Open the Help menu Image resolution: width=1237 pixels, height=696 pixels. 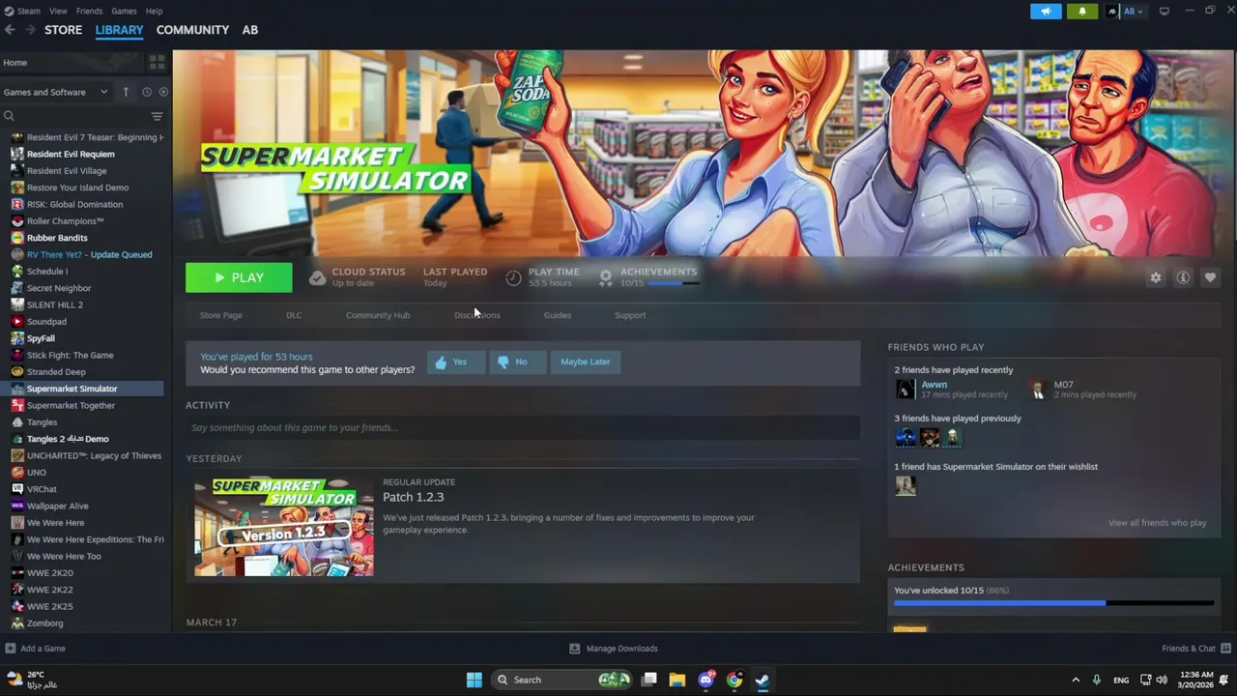click(x=154, y=11)
